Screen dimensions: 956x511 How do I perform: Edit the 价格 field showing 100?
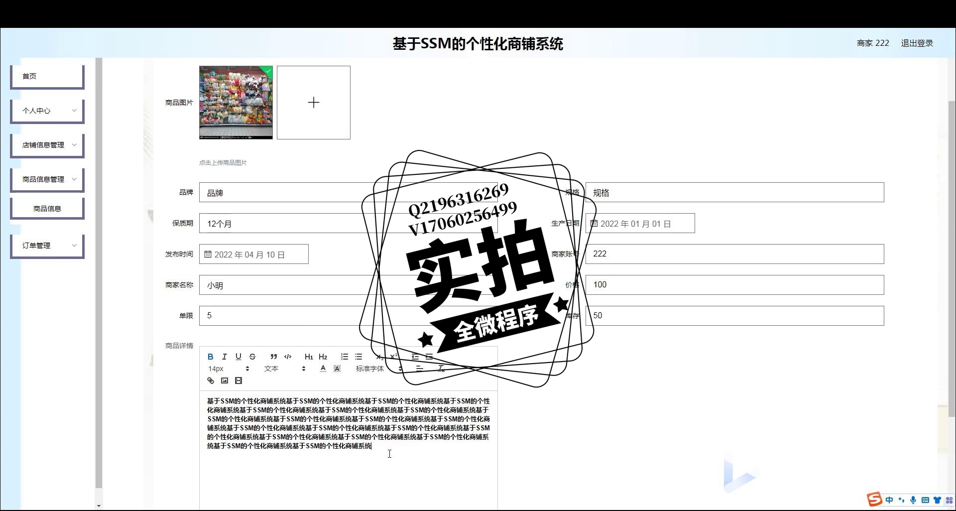735,285
